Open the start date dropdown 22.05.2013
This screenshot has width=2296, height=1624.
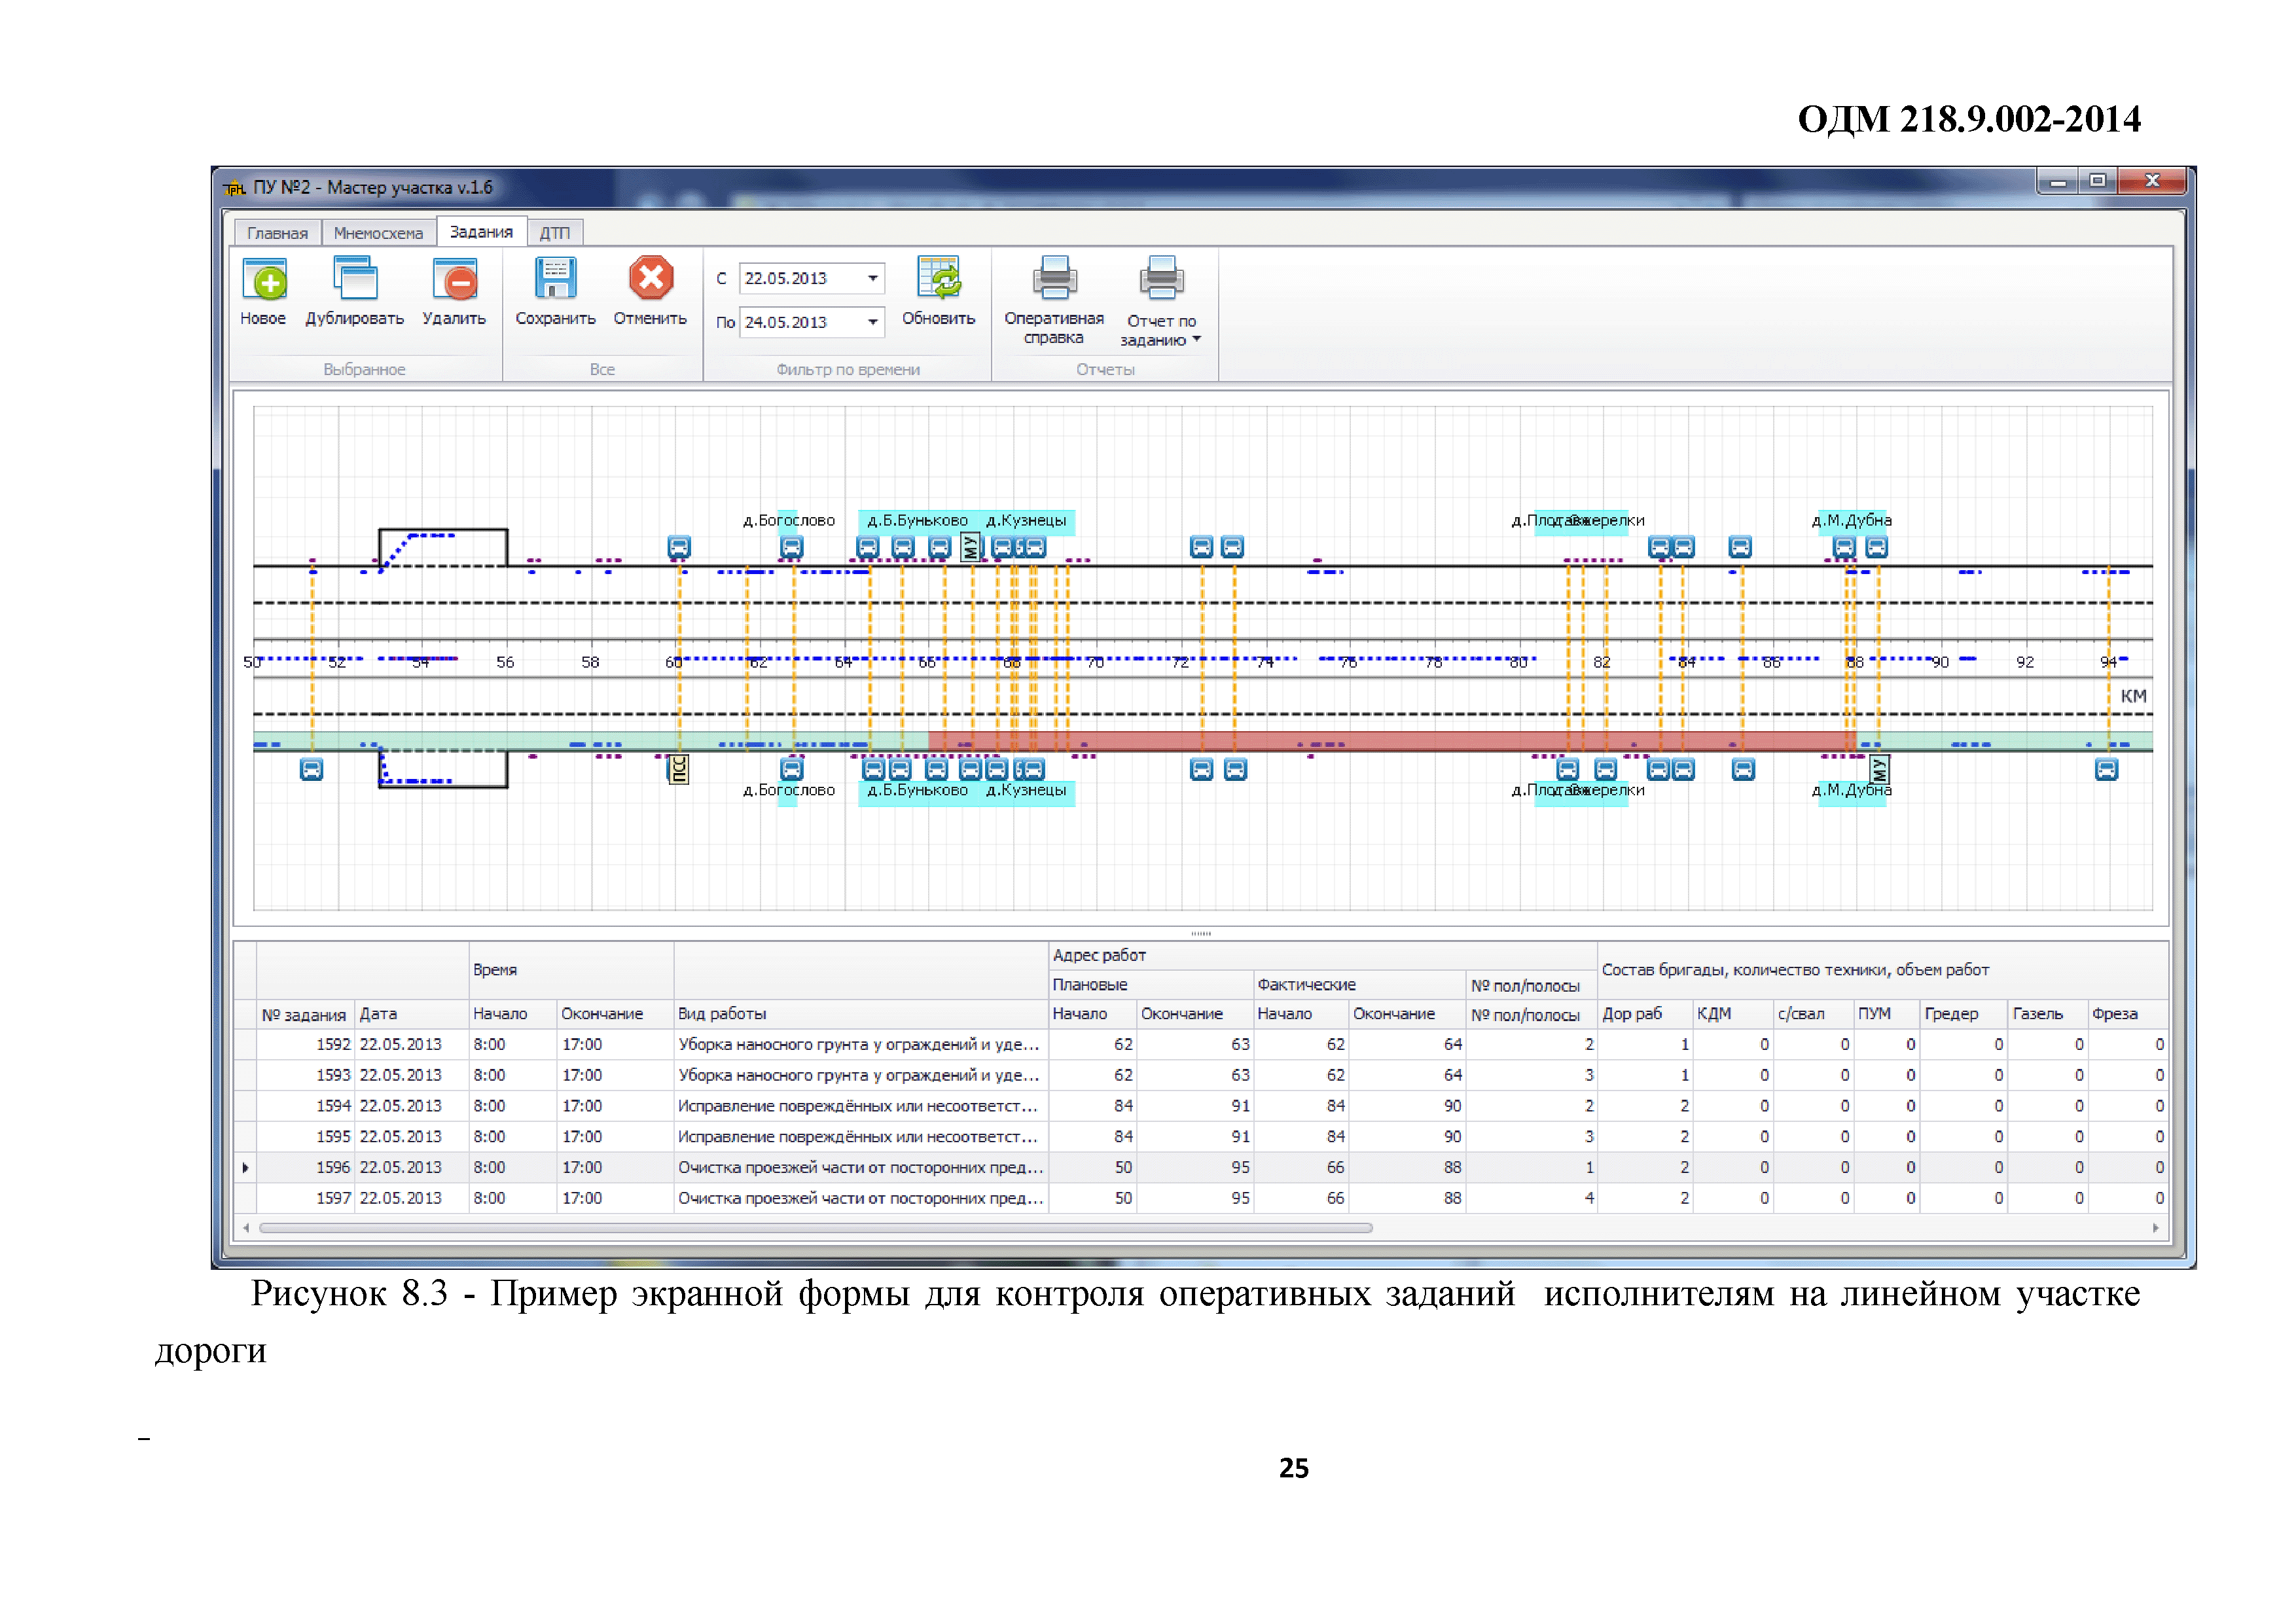pos(872,279)
